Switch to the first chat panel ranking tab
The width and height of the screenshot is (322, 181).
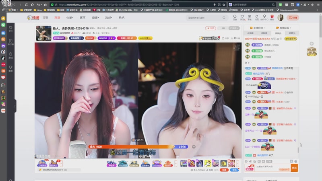pos(250,33)
